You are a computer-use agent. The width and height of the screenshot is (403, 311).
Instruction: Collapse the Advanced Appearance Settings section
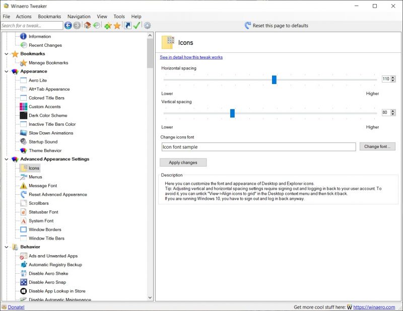click(7, 159)
